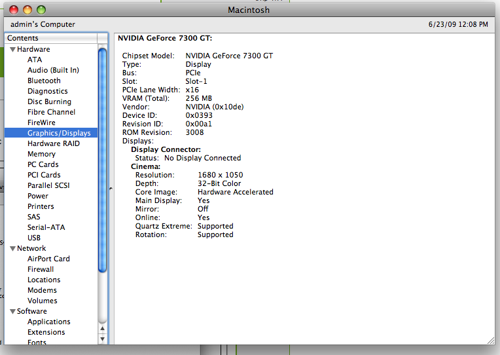Select Extensions in the sidebar
Viewport: 500px width, 355px height.
[x=46, y=332]
